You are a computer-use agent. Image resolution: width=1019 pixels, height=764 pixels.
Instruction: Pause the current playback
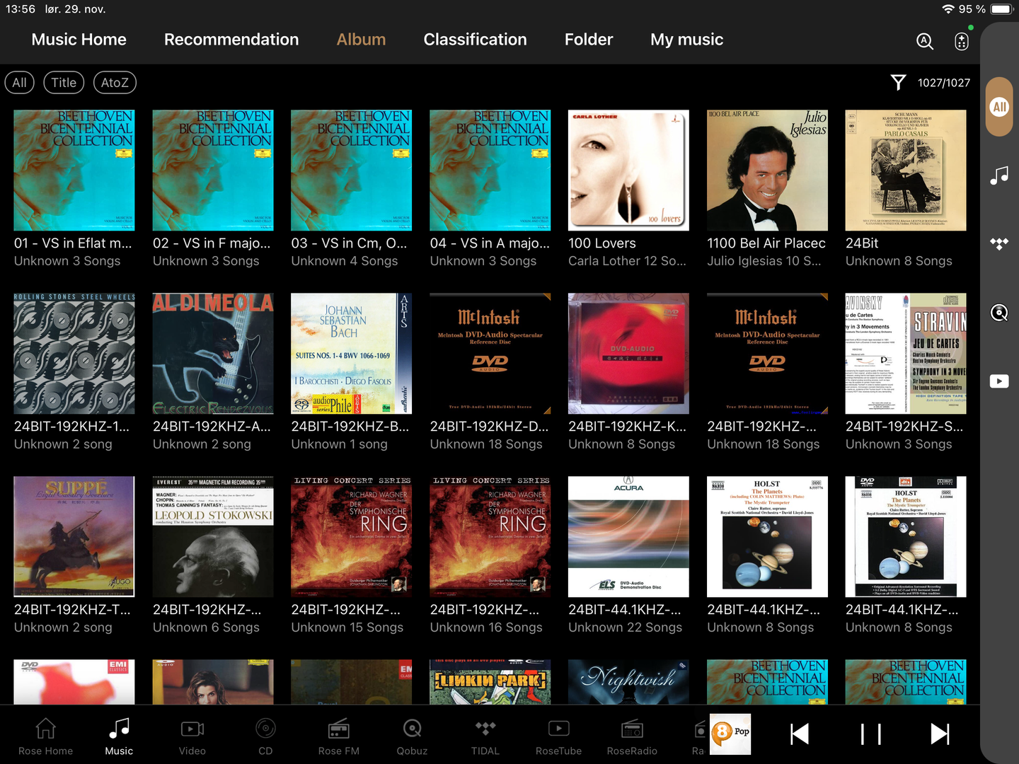[x=870, y=734]
